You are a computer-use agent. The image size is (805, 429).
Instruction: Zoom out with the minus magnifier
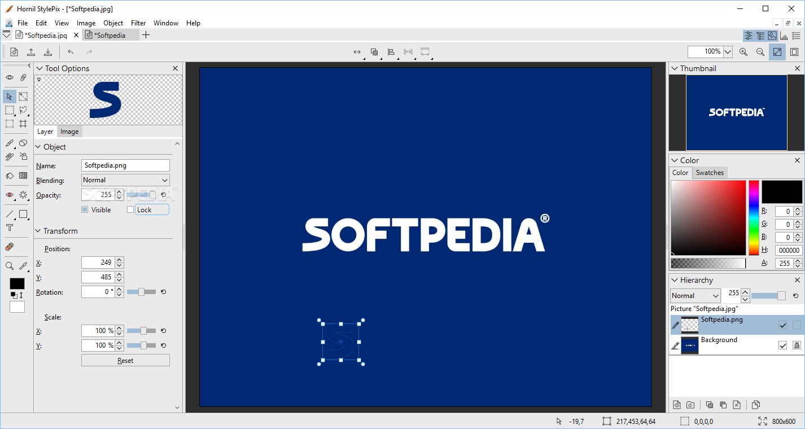[x=760, y=52]
